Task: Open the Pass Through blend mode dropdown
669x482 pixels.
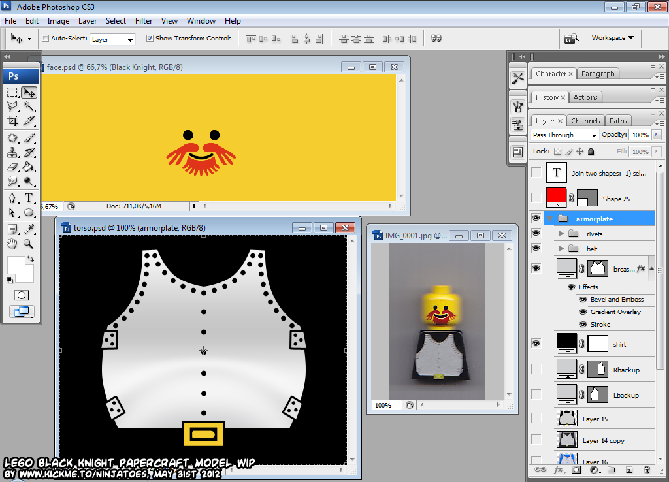Action: [x=564, y=135]
